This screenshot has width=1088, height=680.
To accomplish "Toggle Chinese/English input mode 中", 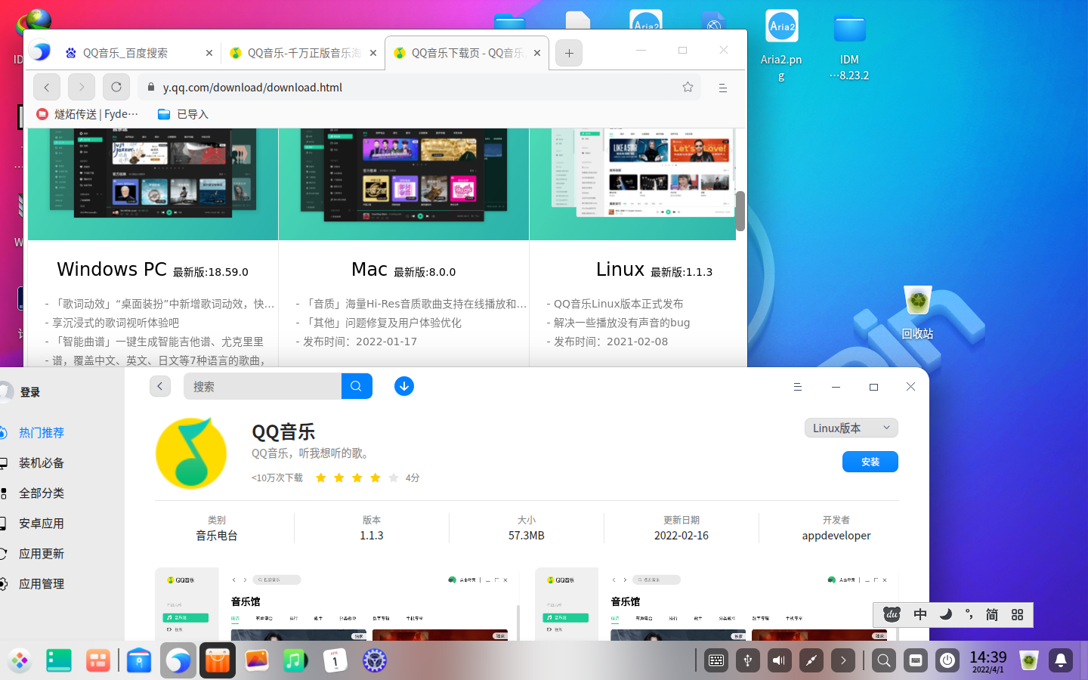I will click(920, 614).
